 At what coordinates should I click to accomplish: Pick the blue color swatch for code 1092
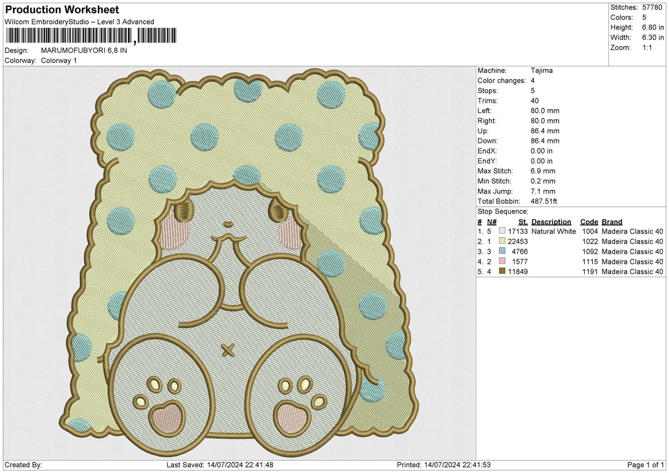(x=502, y=252)
